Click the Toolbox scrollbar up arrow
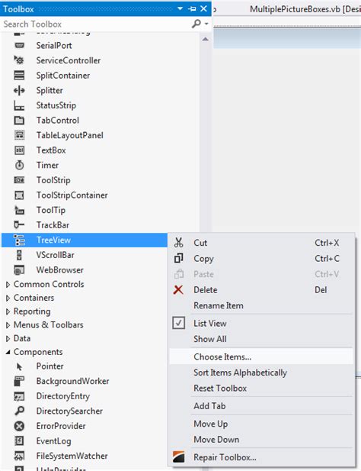Screen dimensions: 361x471 [205, 39]
